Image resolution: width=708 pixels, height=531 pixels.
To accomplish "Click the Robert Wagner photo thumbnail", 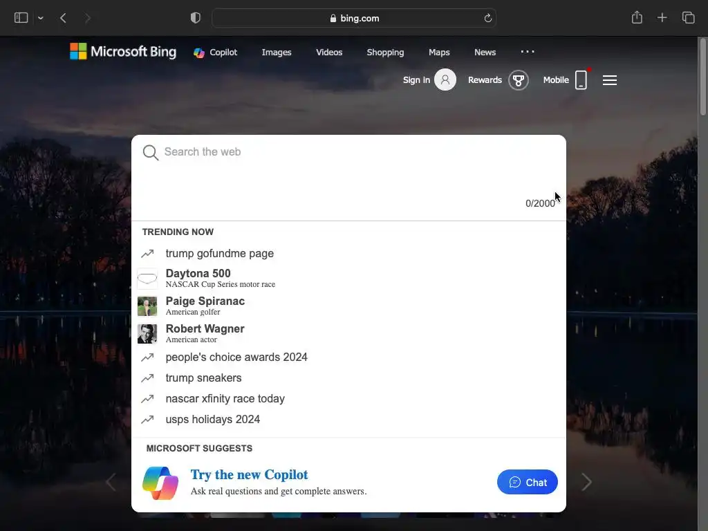I will pyautogui.click(x=147, y=334).
